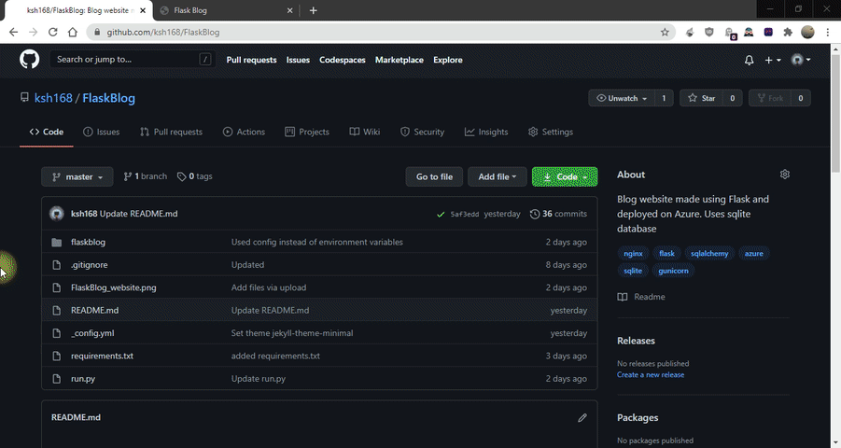Screen dimensions: 841x448
Task: Open 'Set theme jekyll-theme-minimal' commit message
Action: pos(292,333)
